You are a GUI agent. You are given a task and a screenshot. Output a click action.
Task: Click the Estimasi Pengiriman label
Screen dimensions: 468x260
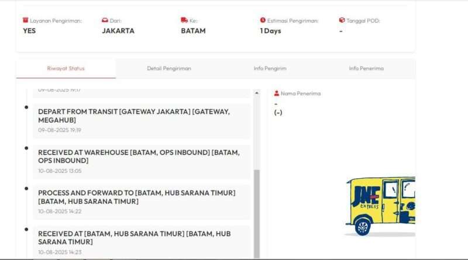point(293,21)
